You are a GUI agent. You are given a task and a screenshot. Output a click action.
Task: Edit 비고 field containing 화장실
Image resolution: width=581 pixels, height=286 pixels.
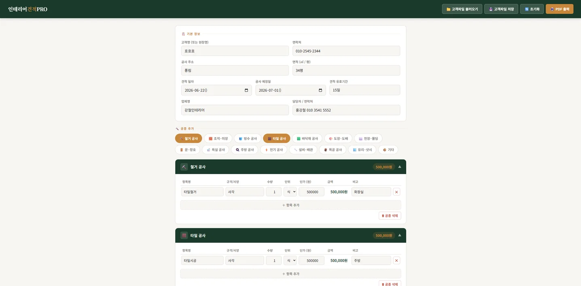click(x=371, y=192)
